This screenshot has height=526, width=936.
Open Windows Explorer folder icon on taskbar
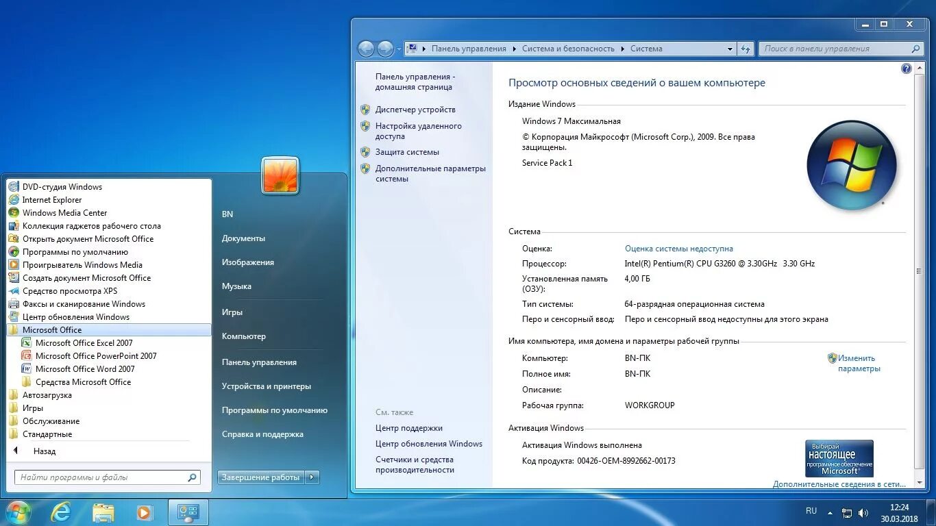coord(103,512)
